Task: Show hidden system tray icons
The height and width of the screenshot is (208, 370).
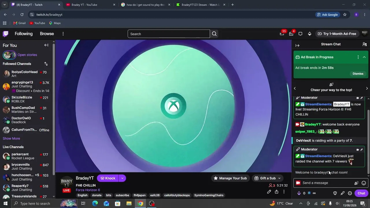Action: pyautogui.click(x=301, y=203)
